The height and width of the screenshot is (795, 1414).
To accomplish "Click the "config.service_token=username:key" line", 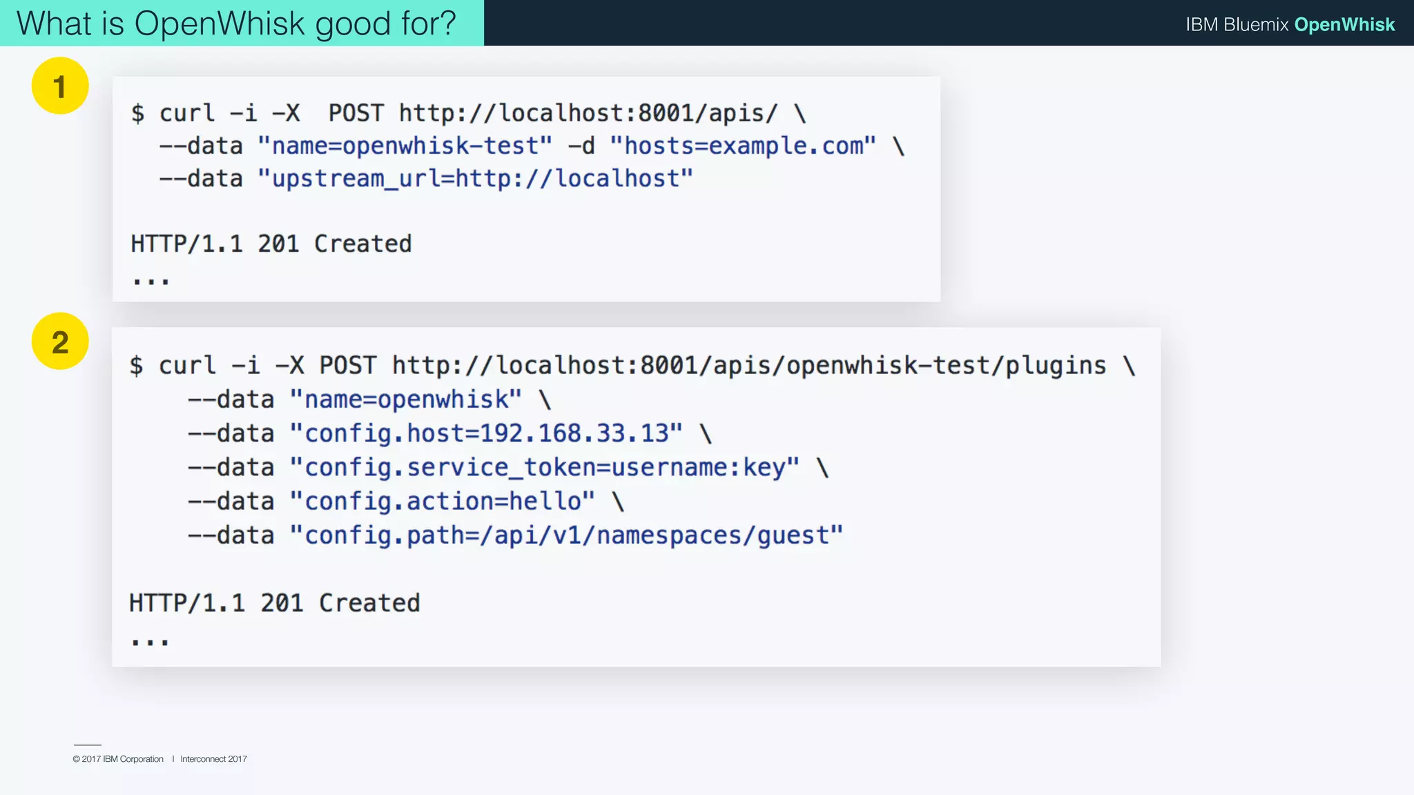I will coord(508,467).
